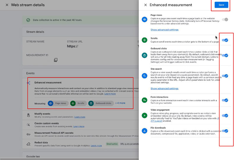
Task: Close the Enhanced measurement panel
Action: pyautogui.click(x=145, y=5)
